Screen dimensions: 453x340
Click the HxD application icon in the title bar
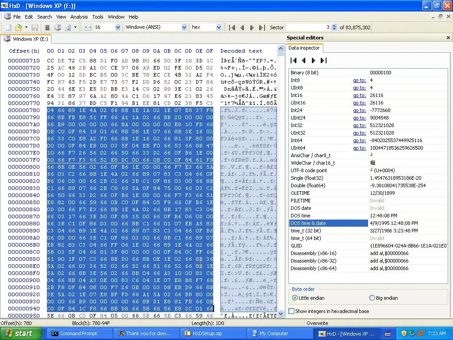4,5
